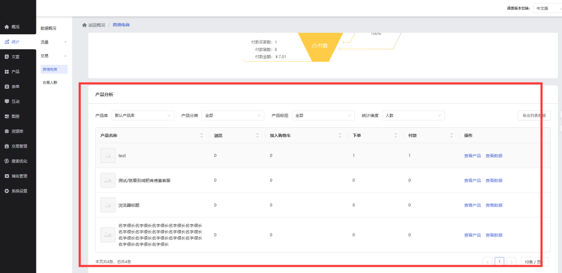
Task: Click the 搜索优化 icon in sidebar
Action: coord(7,161)
